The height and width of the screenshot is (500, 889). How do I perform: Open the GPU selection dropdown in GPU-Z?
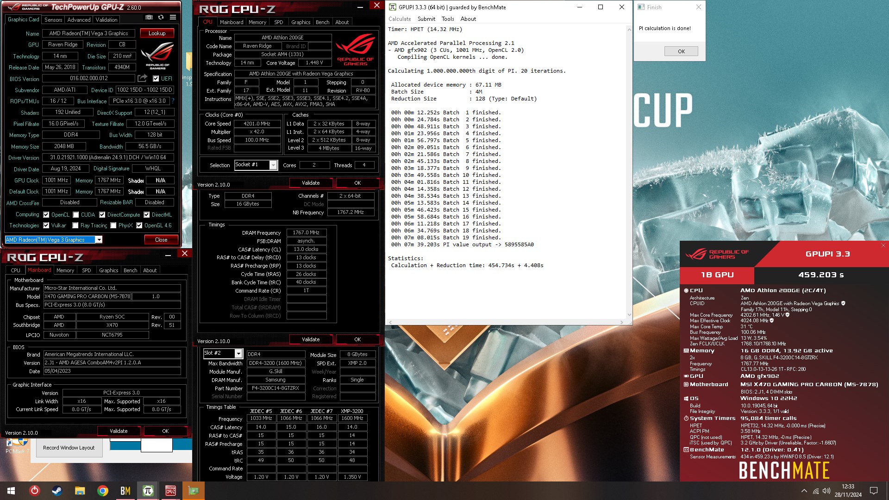[x=99, y=240]
